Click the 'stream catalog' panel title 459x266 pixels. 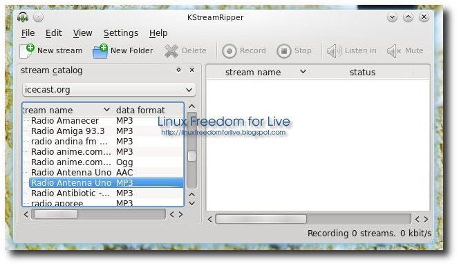pyautogui.click(x=52, y=70)
